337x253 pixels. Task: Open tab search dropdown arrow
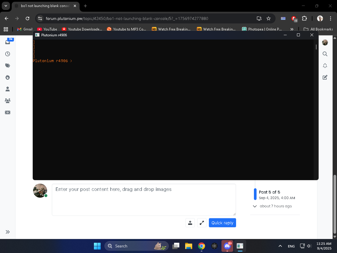[x=6, y=6]
